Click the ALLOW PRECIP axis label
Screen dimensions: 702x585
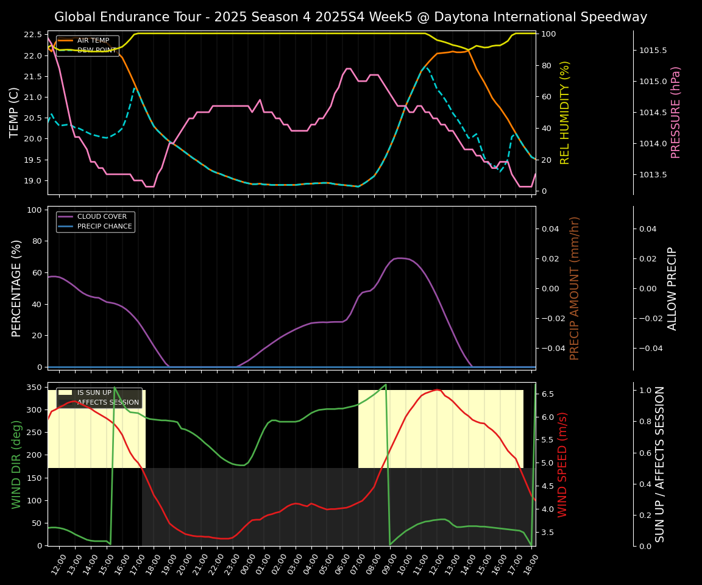click(x=672, y=288)
